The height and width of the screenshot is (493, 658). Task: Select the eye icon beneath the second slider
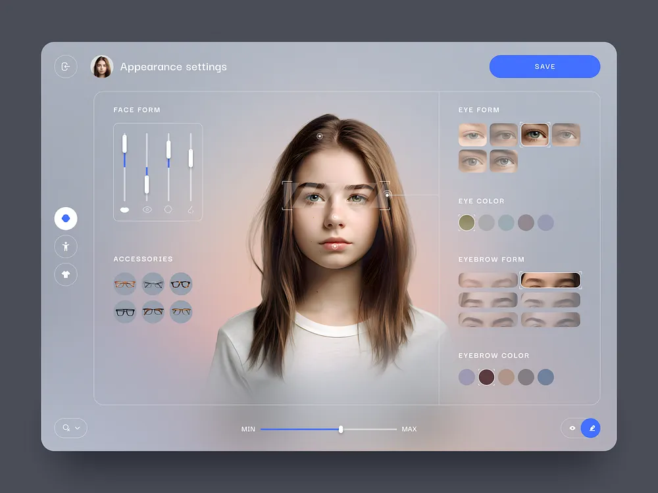pos(147,209)
